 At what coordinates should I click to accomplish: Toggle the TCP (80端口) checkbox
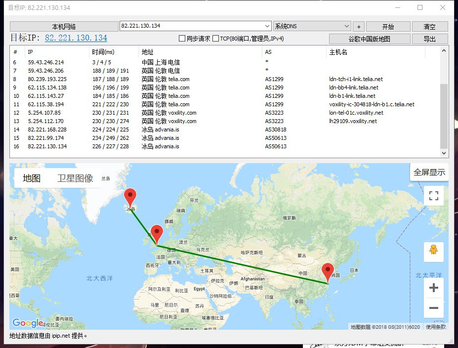pos(215,39)
